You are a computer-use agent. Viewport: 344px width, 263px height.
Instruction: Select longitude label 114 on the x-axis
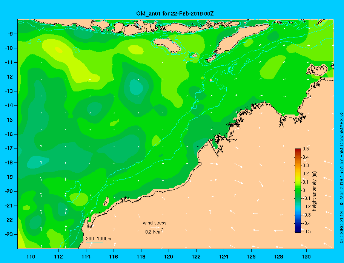click(x=86, y=257)
